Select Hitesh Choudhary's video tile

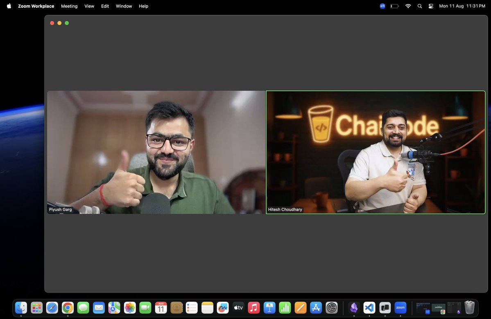376,152
